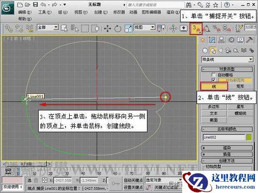Select the Space Warps category icon

[244, 50]
